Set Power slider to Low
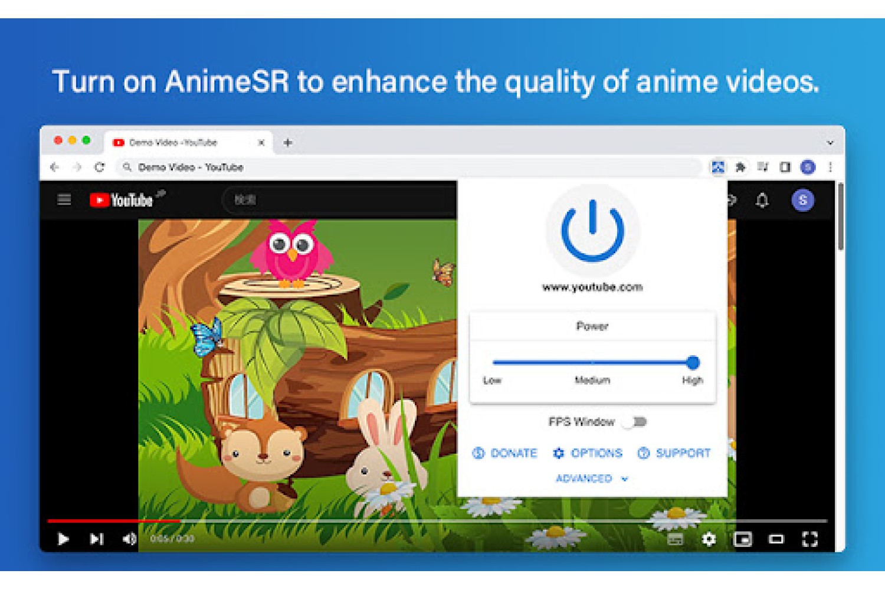Viewport: 885px width, 590px height. pos(494,362)
